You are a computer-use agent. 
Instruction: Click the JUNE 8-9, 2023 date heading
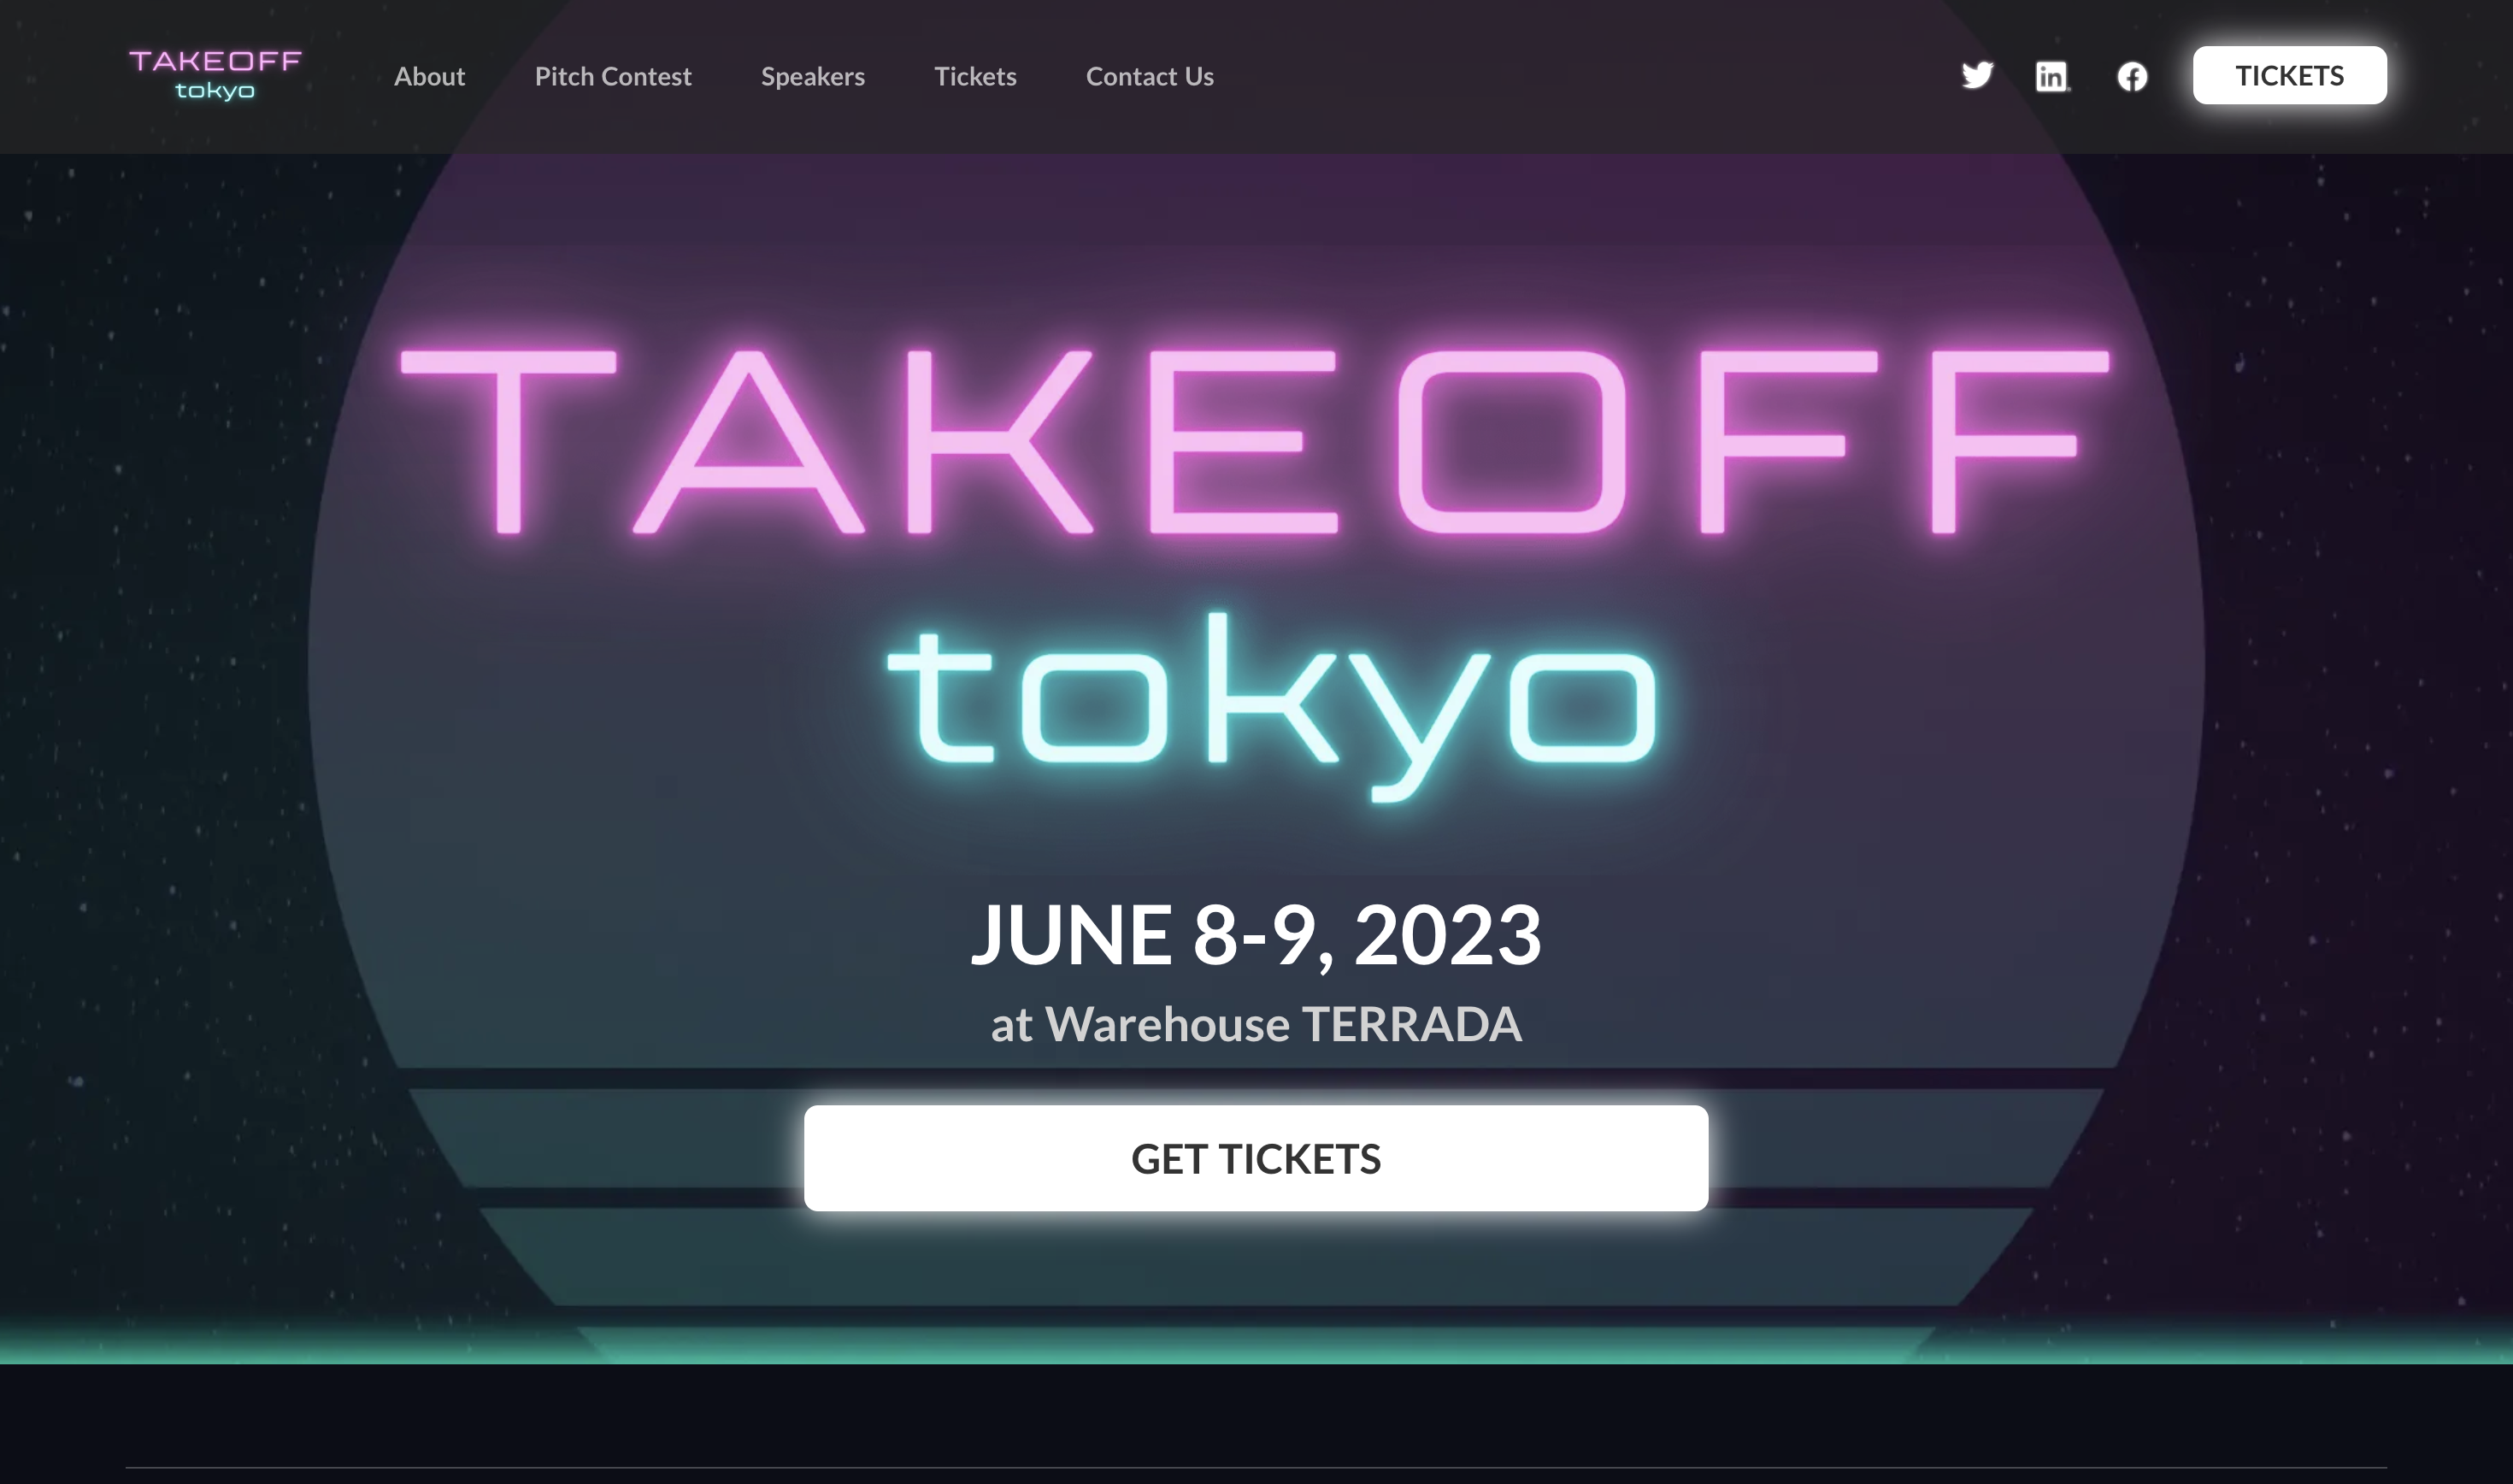(x=1256, y=934)
